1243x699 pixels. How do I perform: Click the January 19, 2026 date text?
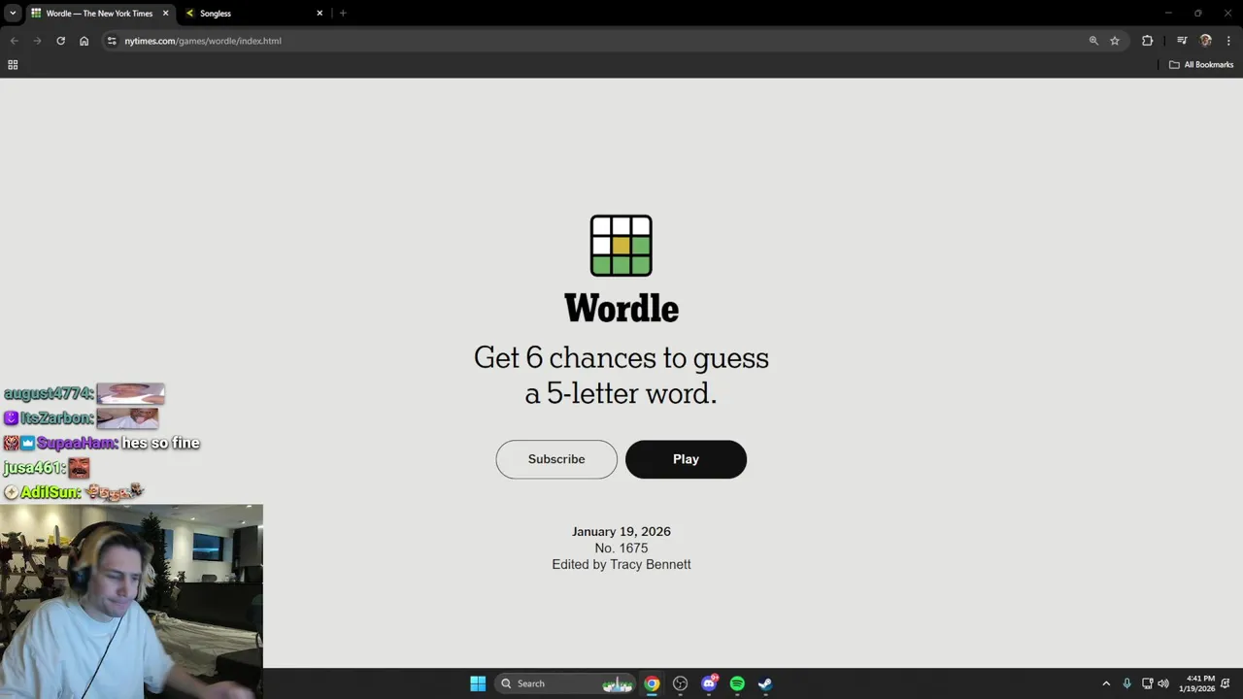(x=621, y=531)
